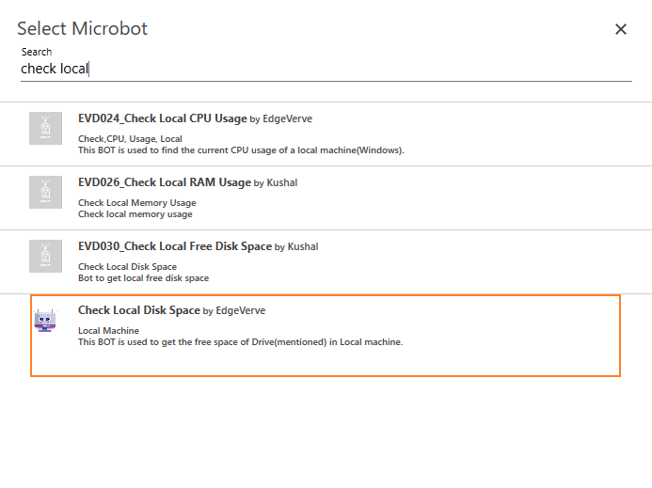Click the robot icon for Check Local Disk Space

click(x=45, y=320)
